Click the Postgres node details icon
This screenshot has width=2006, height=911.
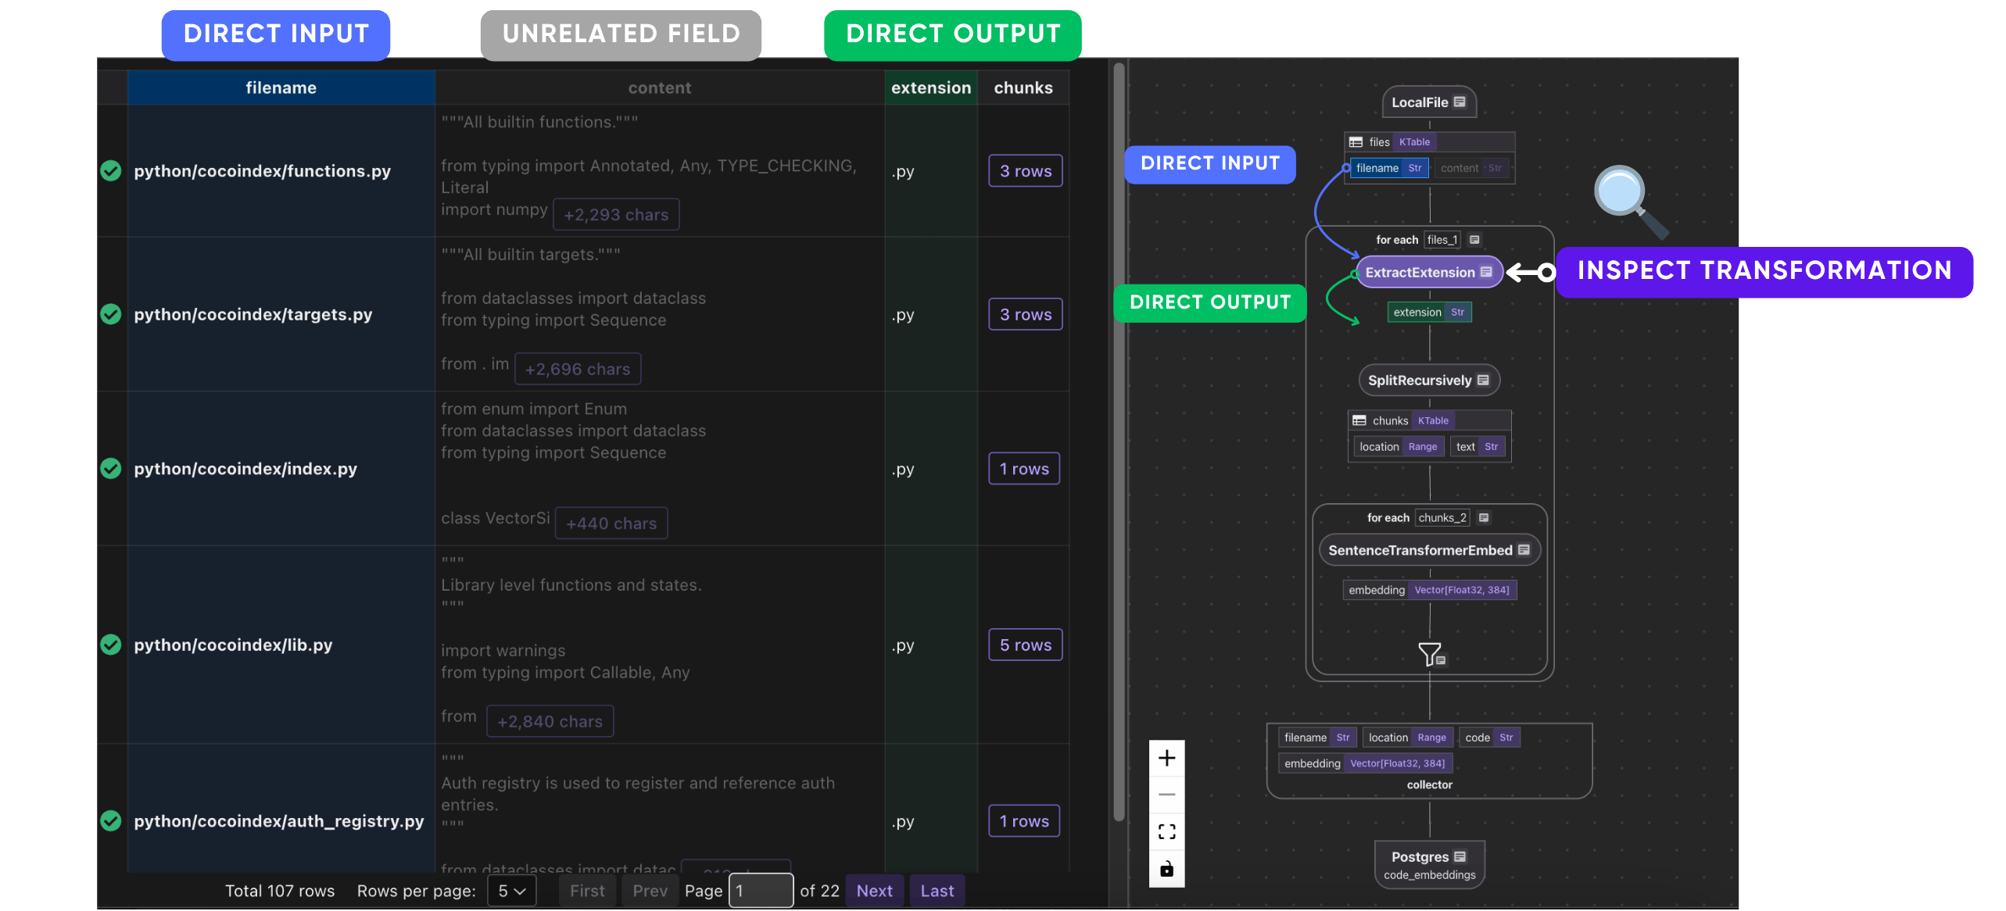point(1459,856)
